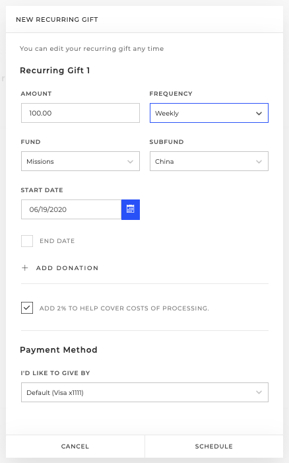Click the payment method dropdown chevron
This screenshot has height=463, width=289.
coord(259,392)
